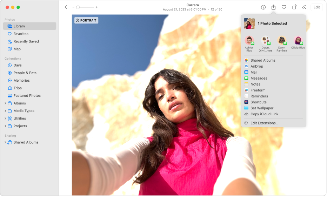Select Favorites in the sidebar
The height and width of the screenshot is (197, 327).
click(21, 34)
